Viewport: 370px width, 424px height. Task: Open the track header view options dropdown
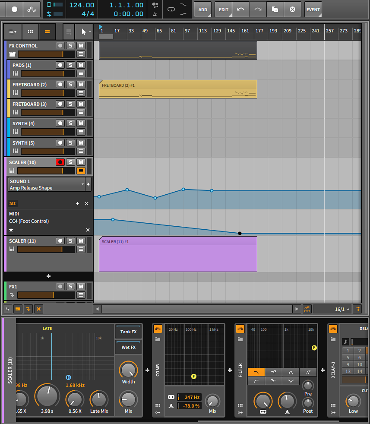click(x=13, y=32)
